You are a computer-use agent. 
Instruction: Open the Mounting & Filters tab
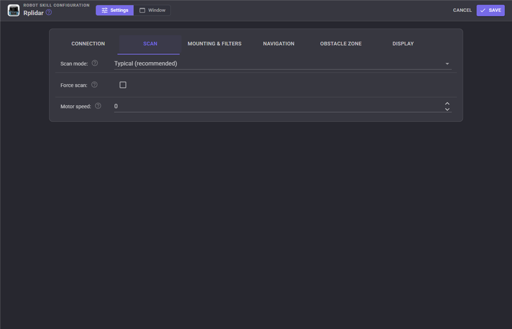(214, 43)
